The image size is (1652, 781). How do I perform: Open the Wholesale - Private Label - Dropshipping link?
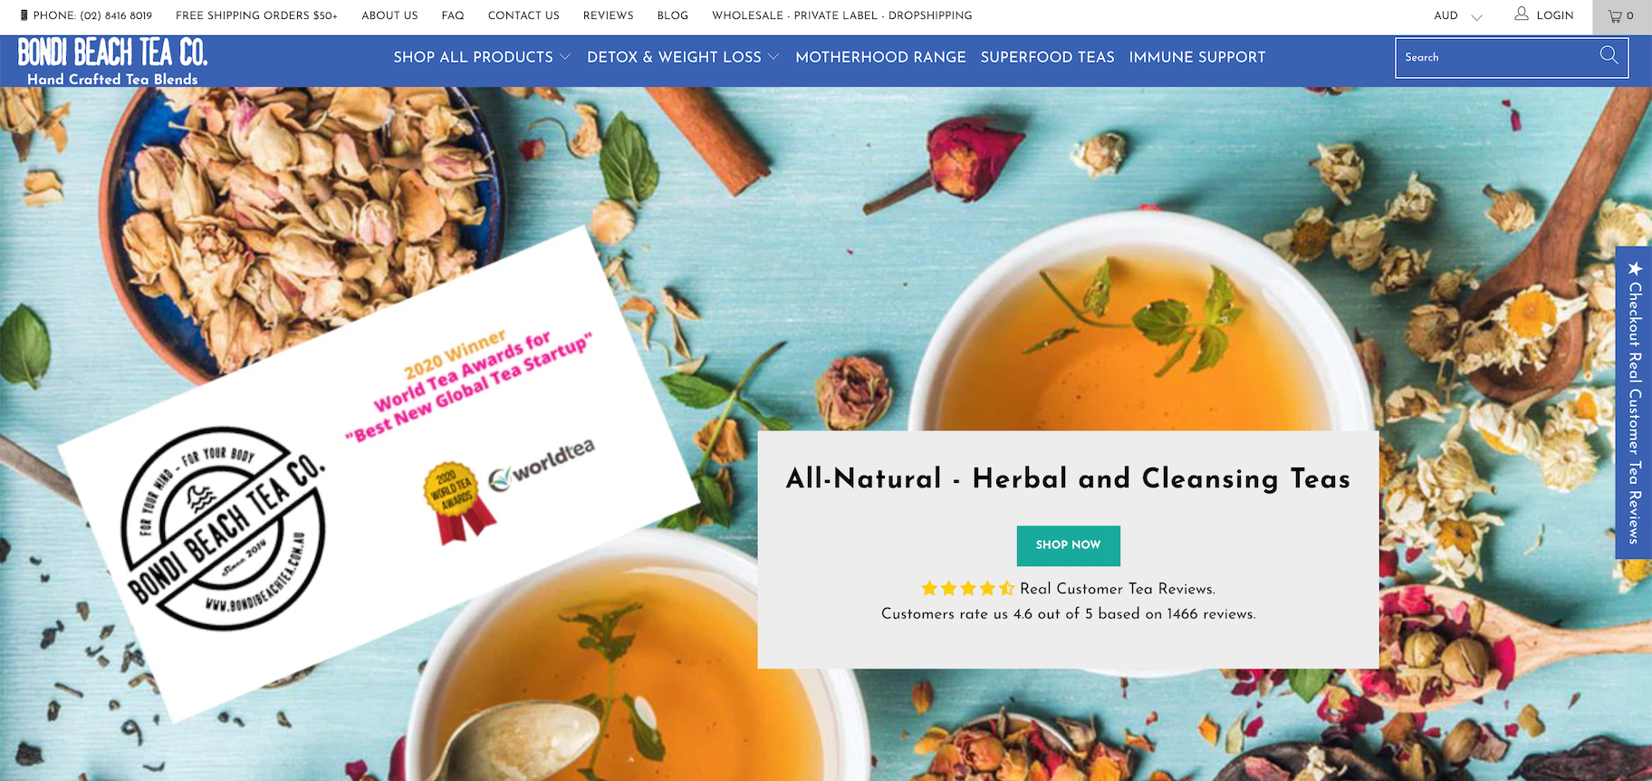coord(841,15)
